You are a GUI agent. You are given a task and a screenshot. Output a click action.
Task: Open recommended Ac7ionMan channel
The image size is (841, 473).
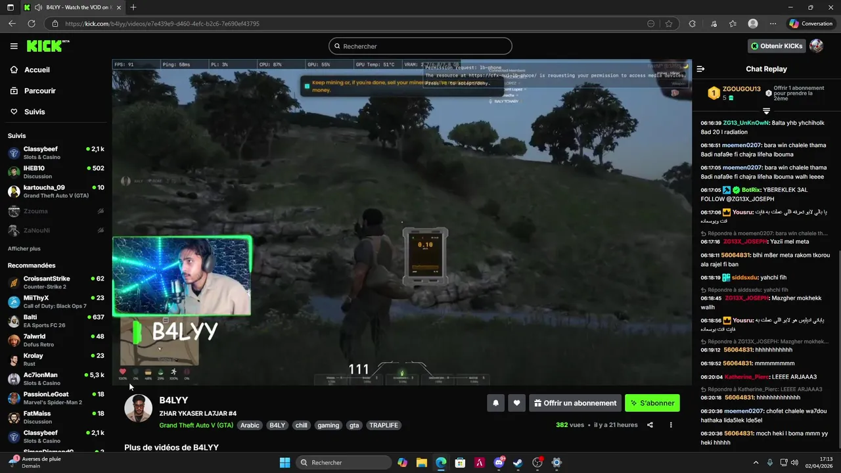pos(56,378)
